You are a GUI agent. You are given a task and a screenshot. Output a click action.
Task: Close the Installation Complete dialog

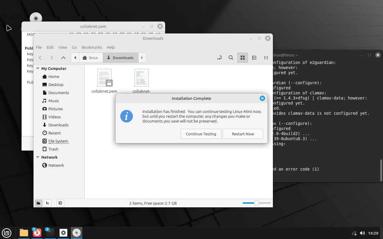point(262,98)
